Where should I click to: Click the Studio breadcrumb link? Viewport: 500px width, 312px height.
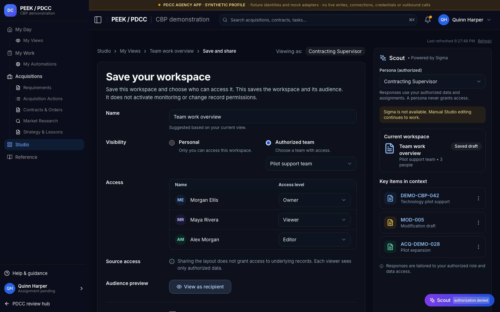(x=104, y=51)
